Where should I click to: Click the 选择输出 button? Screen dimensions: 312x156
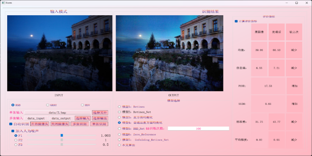pos(100,118)
